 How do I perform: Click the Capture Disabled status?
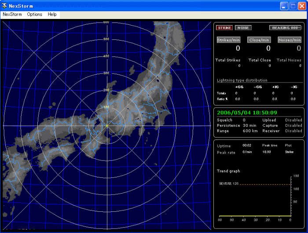293,125
